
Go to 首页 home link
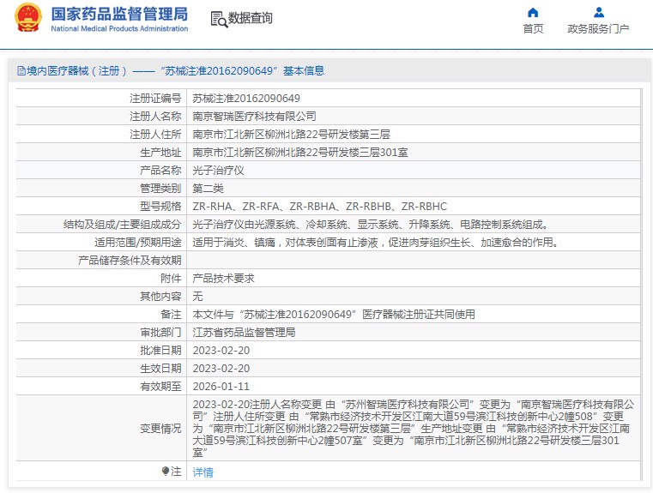[x=533, y=28]
